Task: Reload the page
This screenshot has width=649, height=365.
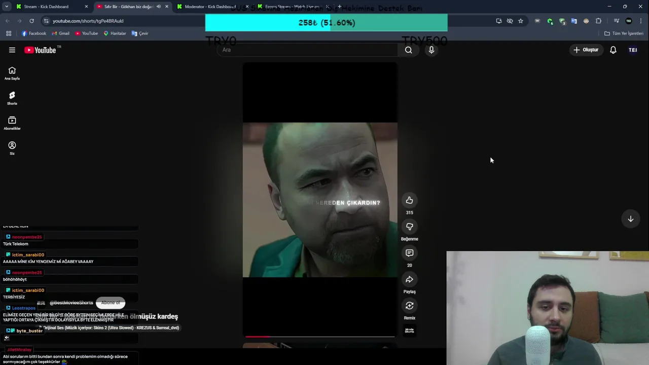Action: pos(31,21)
